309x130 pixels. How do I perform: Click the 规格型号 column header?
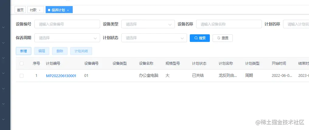173,63
